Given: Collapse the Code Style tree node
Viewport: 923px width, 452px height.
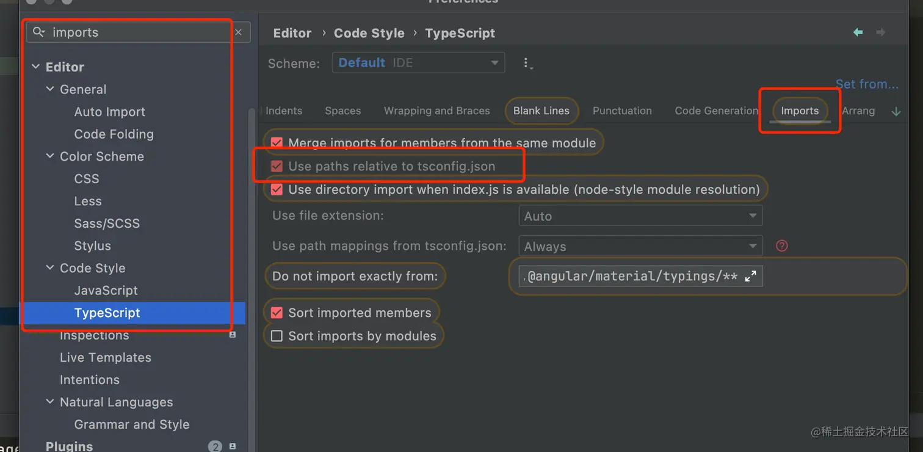Looking at the screenshot, I should (50, 268).
